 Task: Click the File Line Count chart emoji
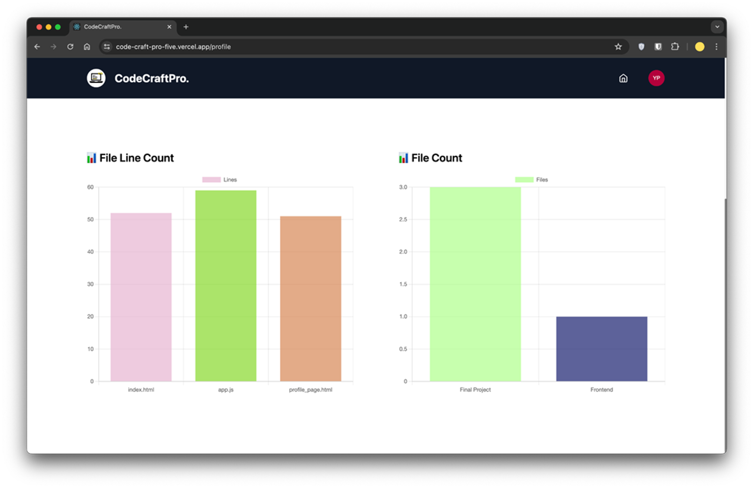[91, 158]
